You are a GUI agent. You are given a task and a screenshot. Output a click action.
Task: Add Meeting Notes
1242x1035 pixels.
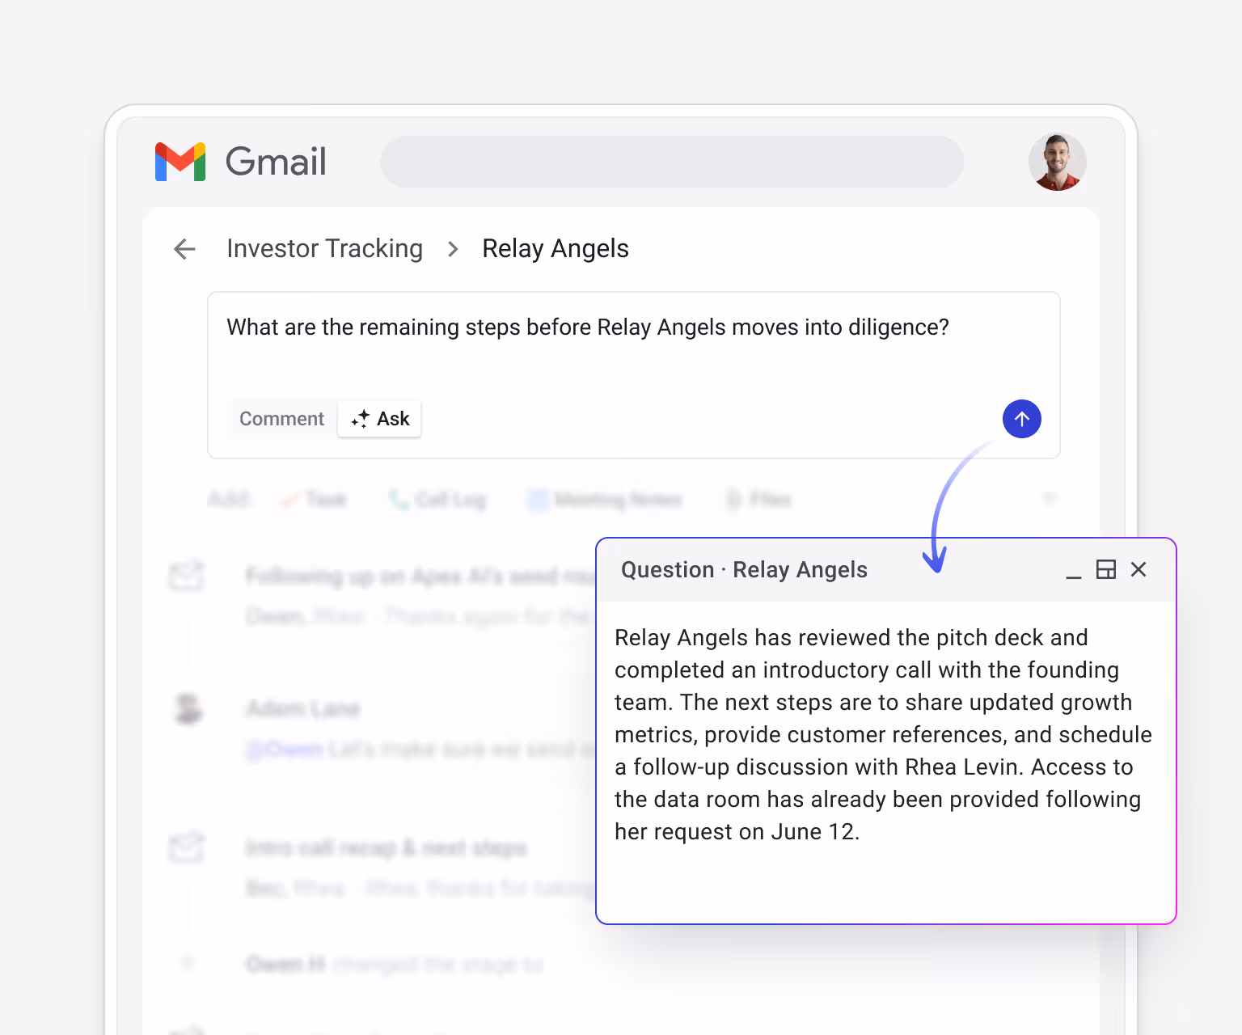coord(605,500)
